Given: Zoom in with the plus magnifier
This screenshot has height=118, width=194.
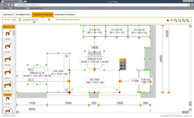Looking at the screenshot, I should tap(176, 20).
